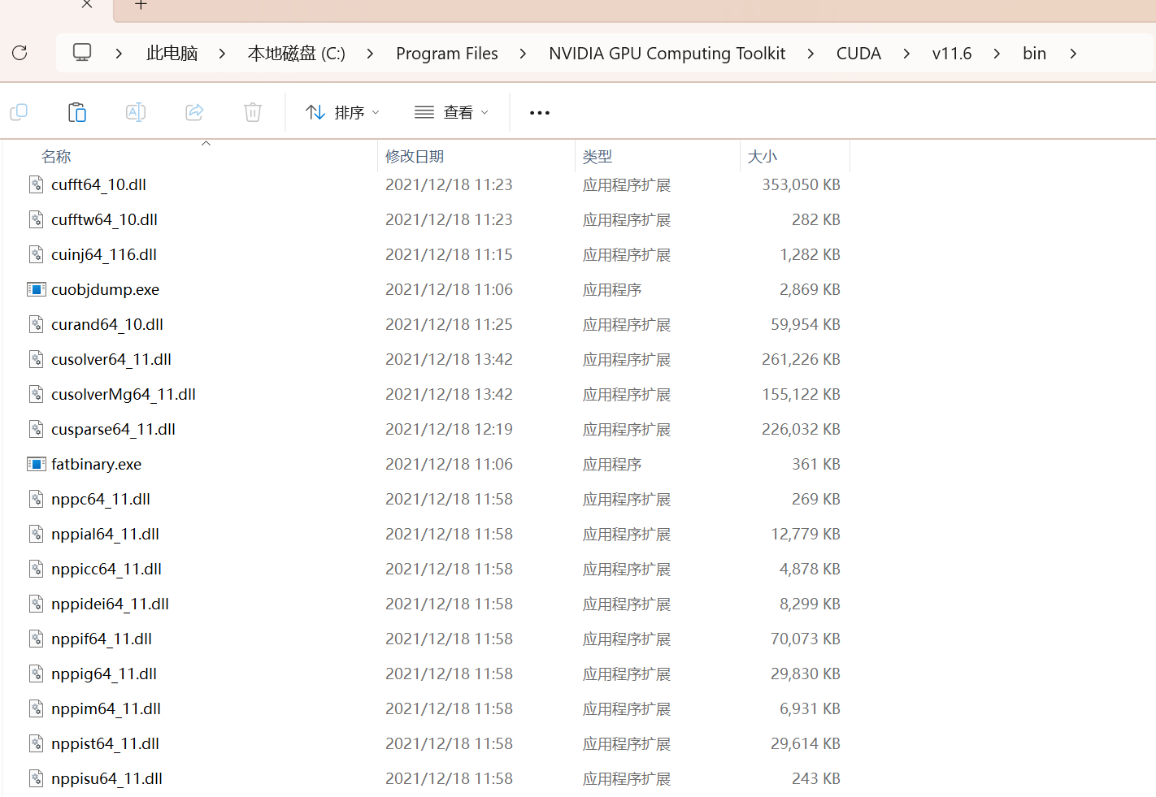
Task: Select file cuinj64_116.dll
Action: click(x=104, y=254)
